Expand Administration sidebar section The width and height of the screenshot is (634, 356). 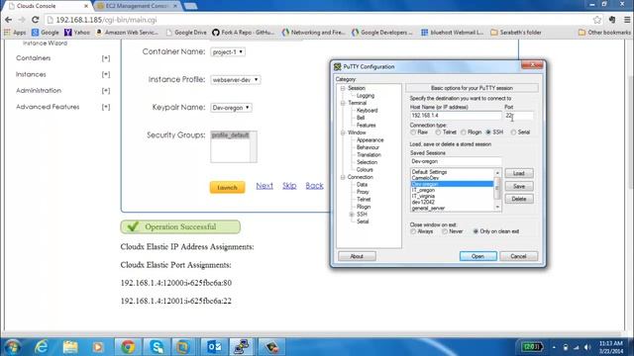106,91
